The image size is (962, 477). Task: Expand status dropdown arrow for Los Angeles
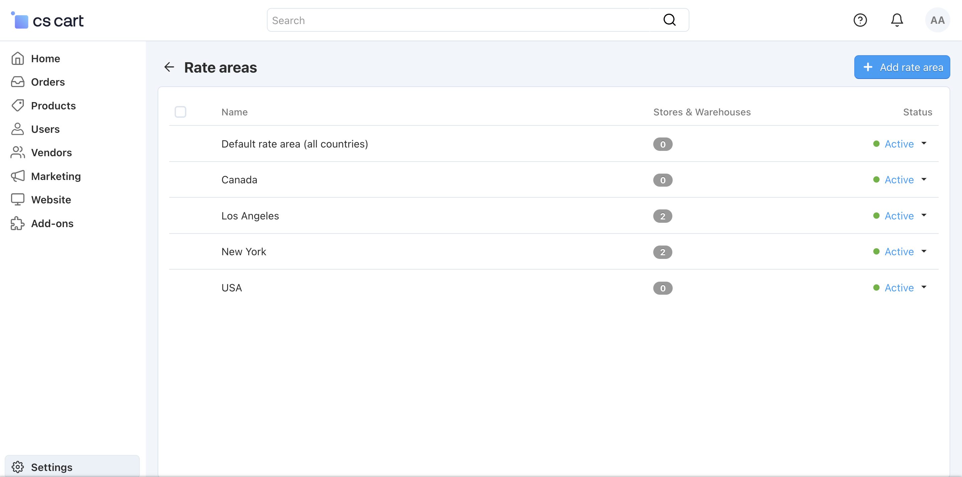click(x=924, y=215)
